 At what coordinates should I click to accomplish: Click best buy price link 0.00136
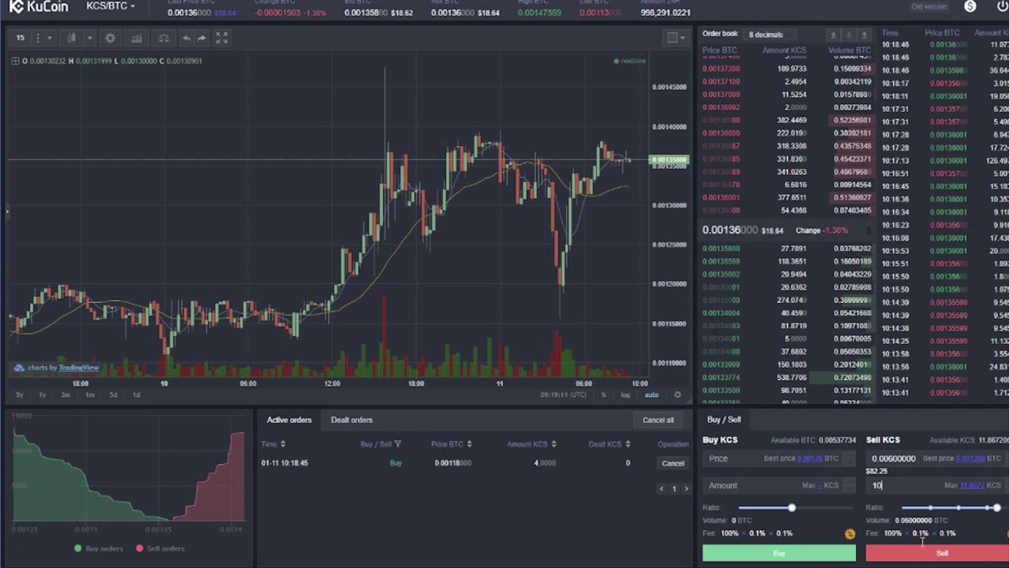[x=809, y=458]
